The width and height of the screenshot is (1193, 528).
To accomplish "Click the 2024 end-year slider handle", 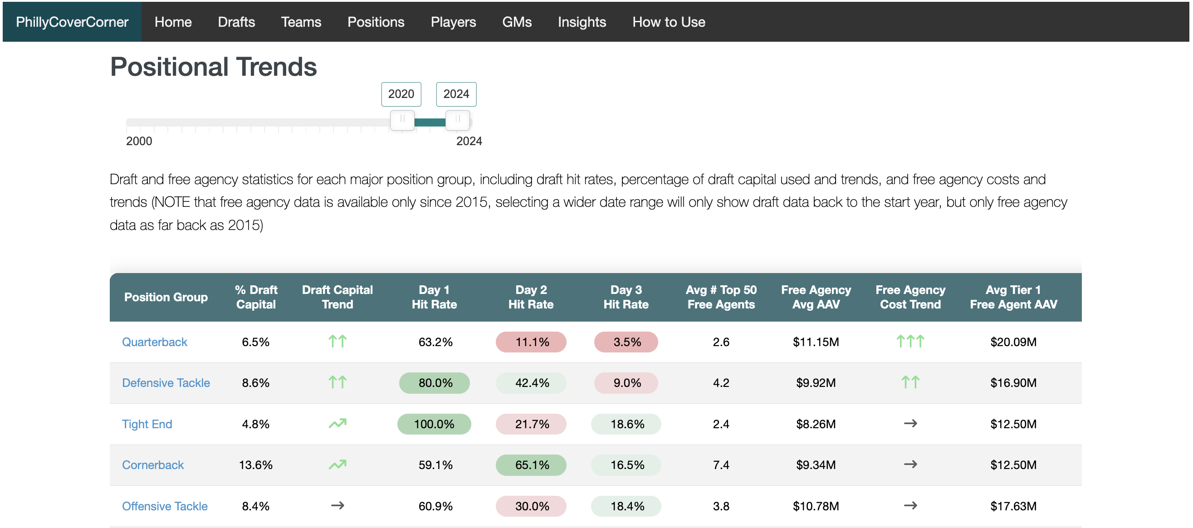I will (457, 120).
